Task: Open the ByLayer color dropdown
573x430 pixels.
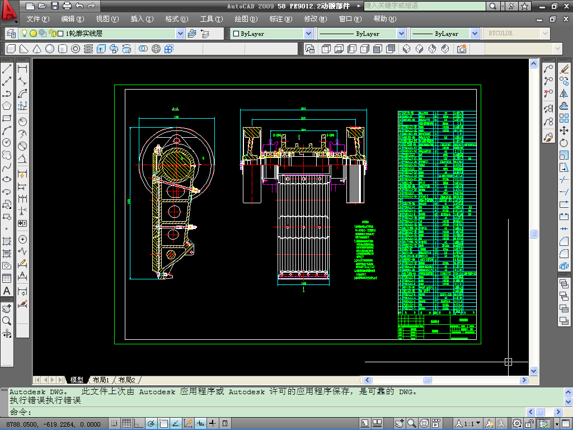Action: [308, 34]
